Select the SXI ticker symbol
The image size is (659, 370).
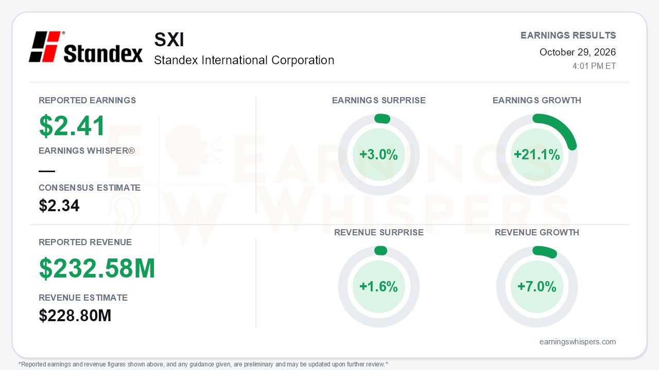169,40
